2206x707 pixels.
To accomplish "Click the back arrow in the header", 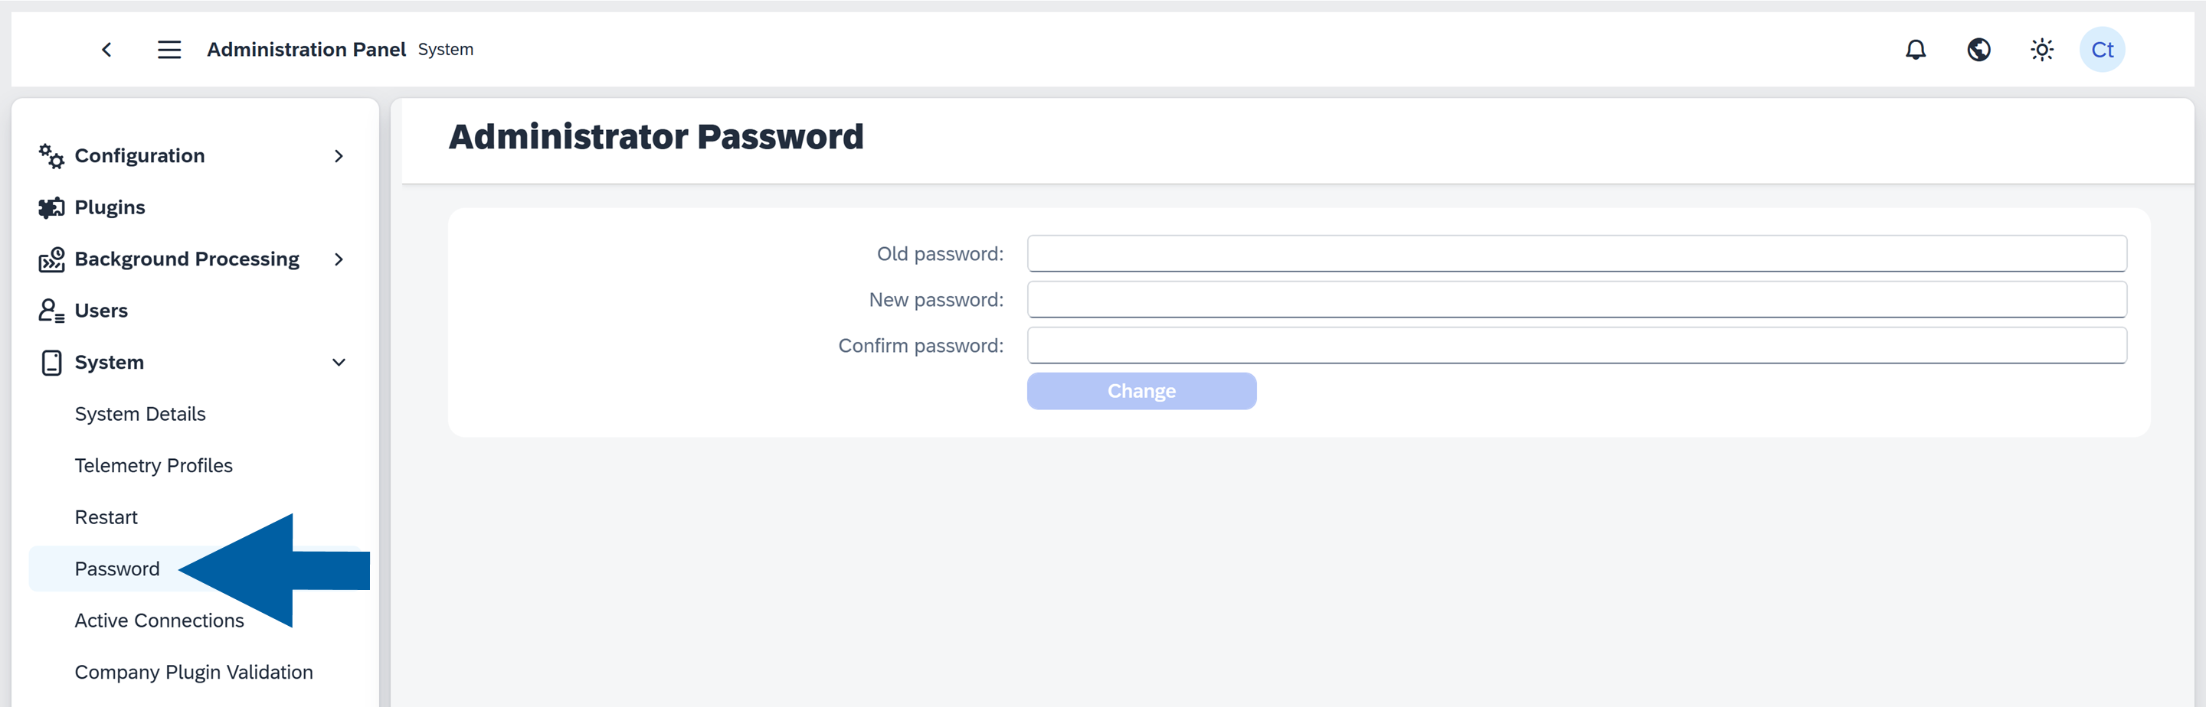I will (x=106, y=49).
